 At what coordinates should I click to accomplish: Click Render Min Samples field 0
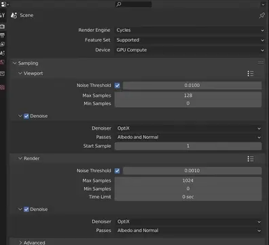pyautogui.click(x=188, y=189)
